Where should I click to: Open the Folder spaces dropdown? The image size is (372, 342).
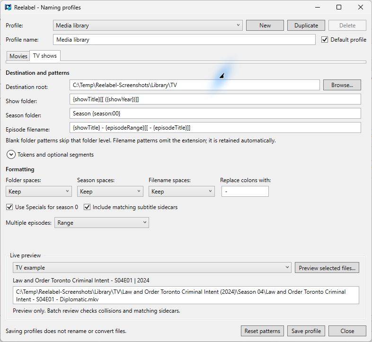(x=39, y=192)
